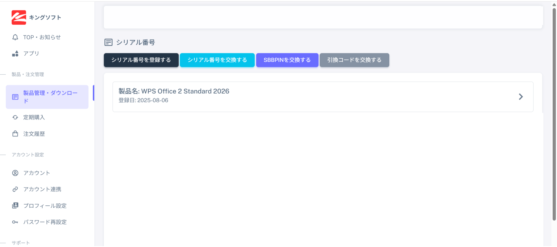557x247 pixels.
Task: Expand the WPS Office 2 Standard chevron
Action: tap(521, 97)
